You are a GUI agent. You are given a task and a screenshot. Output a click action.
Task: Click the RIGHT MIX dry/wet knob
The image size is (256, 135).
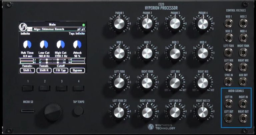click(203, 83)
